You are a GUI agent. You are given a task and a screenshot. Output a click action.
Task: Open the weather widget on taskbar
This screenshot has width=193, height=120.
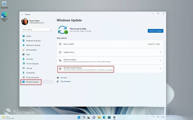pos(8,117)
